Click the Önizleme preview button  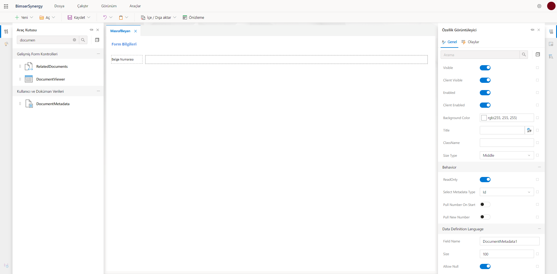tap(193, 17)
